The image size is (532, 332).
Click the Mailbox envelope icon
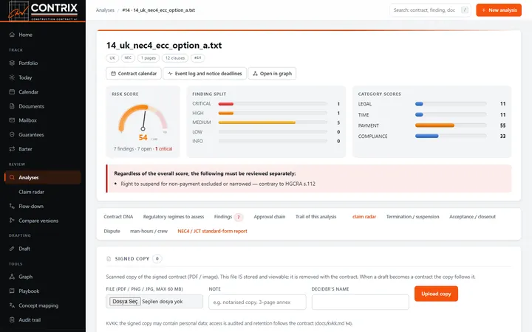click(12, 120)
